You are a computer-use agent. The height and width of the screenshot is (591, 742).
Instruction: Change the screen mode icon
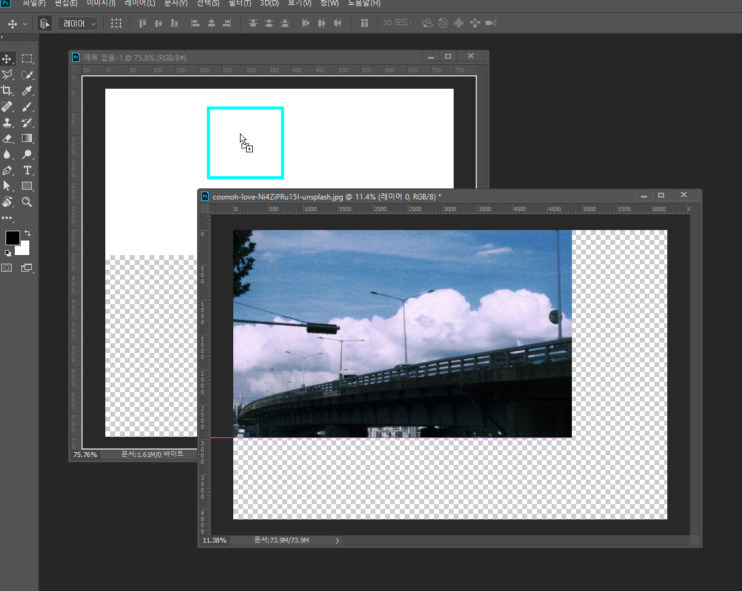tap(27, 268)
